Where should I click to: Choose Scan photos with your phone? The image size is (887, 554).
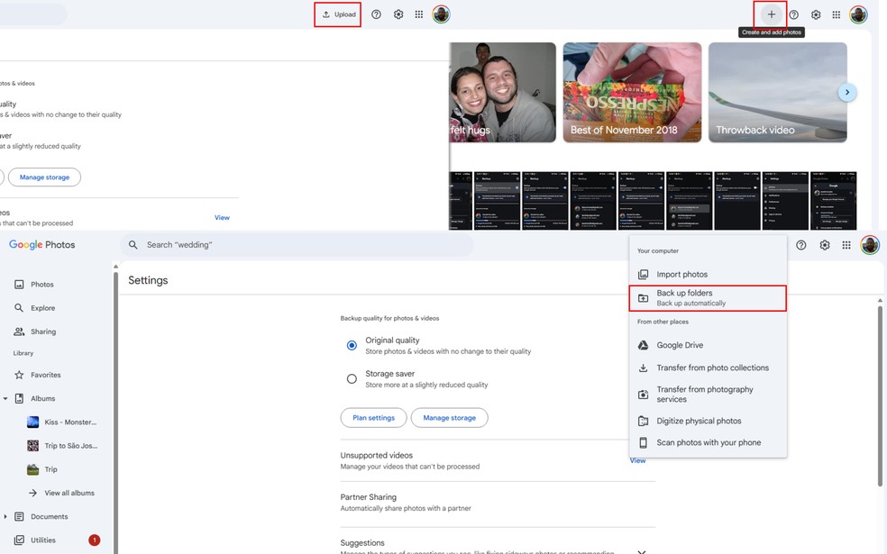pyautogui.click(x=708, y=442)
